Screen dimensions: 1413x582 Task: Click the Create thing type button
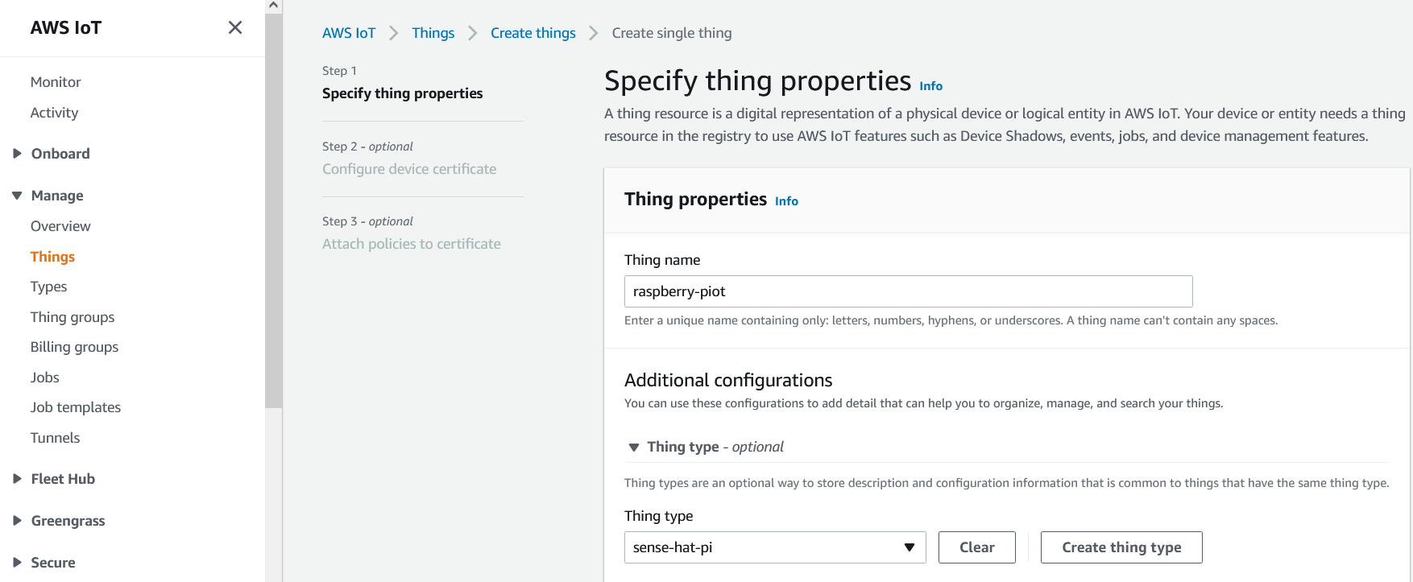coord(1121,547)
